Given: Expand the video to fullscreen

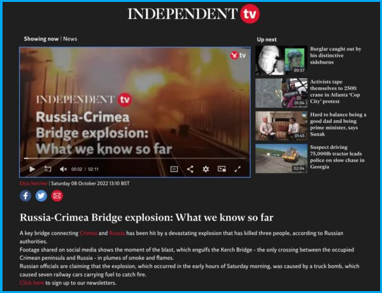Looking at the screenshot, I should pos(237,169).
